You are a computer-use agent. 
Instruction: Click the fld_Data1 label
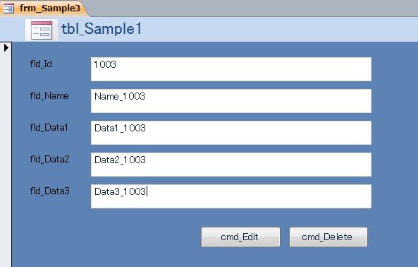(49, 128)
